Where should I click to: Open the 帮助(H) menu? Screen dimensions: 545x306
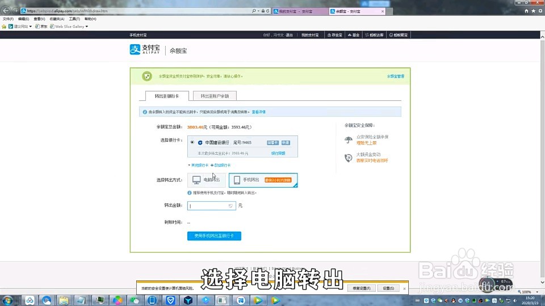(x=90, y=19)
